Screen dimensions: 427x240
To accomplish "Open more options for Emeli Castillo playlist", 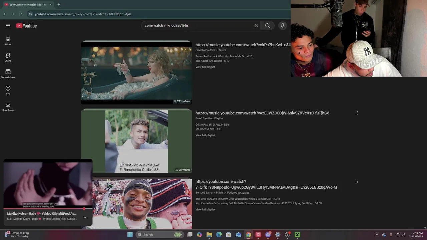I will 357,113.
